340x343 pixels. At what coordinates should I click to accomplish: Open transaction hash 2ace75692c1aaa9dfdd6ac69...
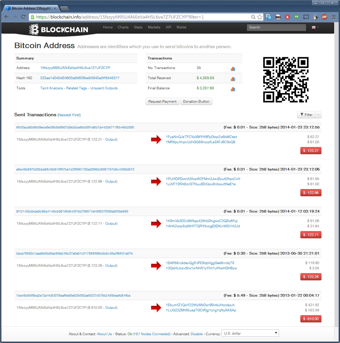click(x=74, y=253)
